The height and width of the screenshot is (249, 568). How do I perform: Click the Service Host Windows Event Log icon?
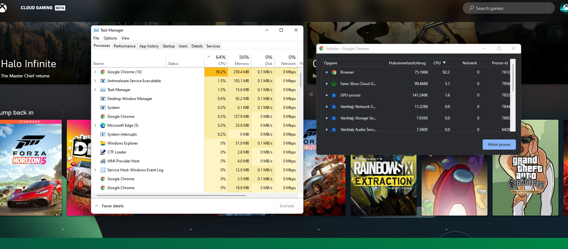pyautogui.click(x=103, y=170)
